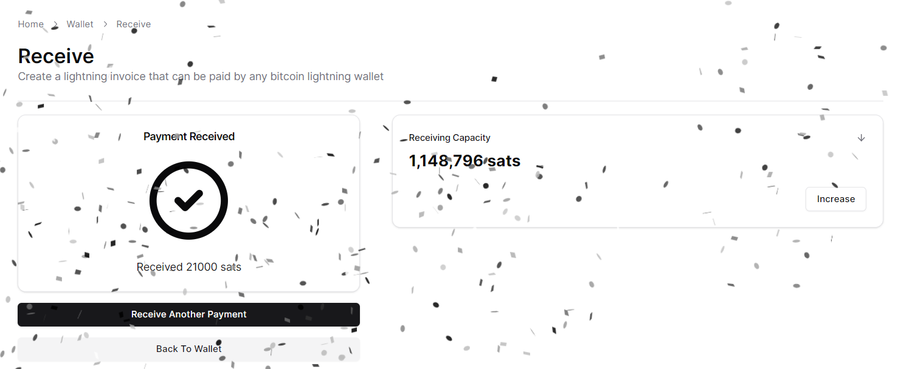Click the 1,148,796 sats amount

pyautogui.click(x=464, y=161)
